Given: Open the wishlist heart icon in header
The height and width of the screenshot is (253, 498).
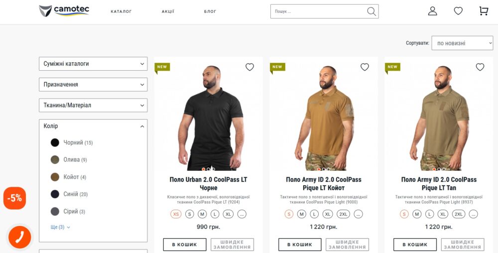Looking at the screenshot, I should tap(458, 11).
